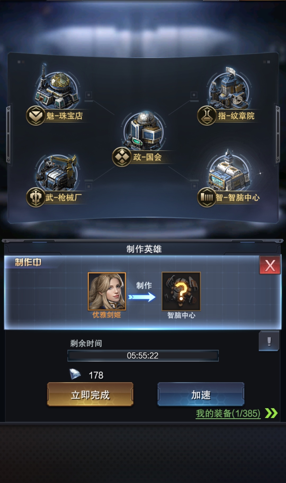Tap the diamond-pattern badge beside 政-国会
Image resolution: width=286 pixels, height=483 pixels.
pos(122,157)
